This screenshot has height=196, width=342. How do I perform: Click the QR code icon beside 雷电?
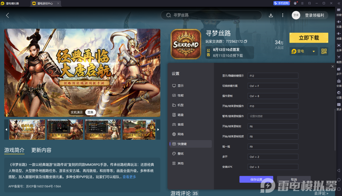(324, 51)
